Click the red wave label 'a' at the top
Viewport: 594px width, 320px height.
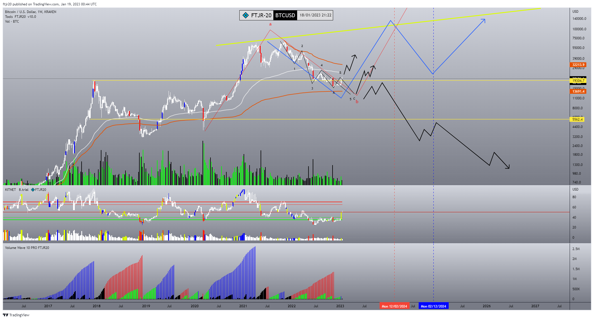tap(270, 24)
